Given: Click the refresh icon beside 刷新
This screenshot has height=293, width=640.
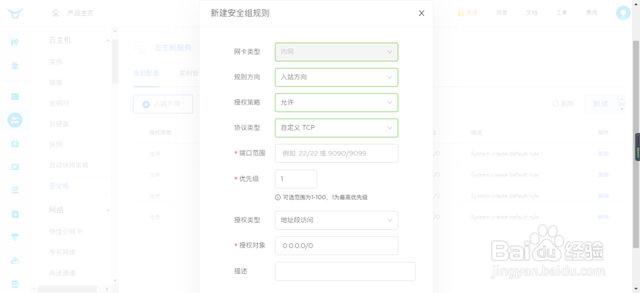Looking at the screenshot, I should click(556, 104).
